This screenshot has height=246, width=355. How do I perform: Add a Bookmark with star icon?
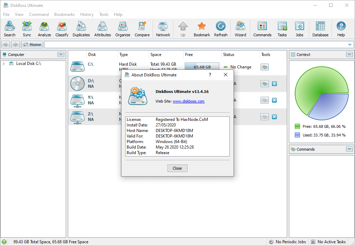point(202,29)
